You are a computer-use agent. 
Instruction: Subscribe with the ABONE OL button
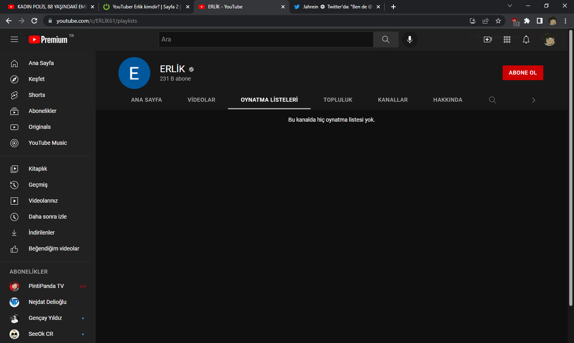point(523,73)
